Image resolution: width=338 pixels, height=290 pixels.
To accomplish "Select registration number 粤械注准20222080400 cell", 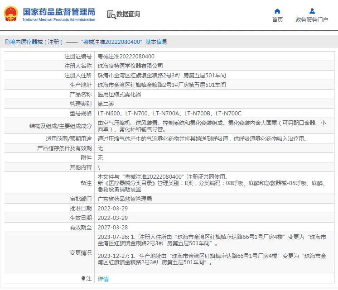I will tap(126, 57).
